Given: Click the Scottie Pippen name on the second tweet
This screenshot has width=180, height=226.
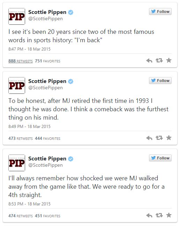Looking at the screenshot, I should click(47, 81).
